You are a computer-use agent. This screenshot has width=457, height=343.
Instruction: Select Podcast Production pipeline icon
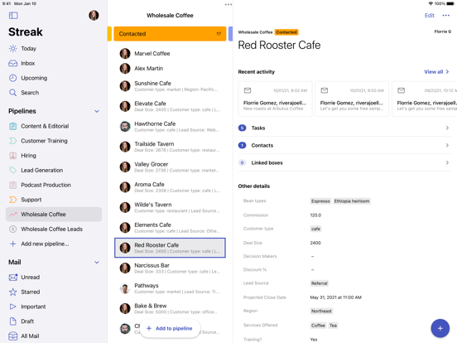[12, 185]
